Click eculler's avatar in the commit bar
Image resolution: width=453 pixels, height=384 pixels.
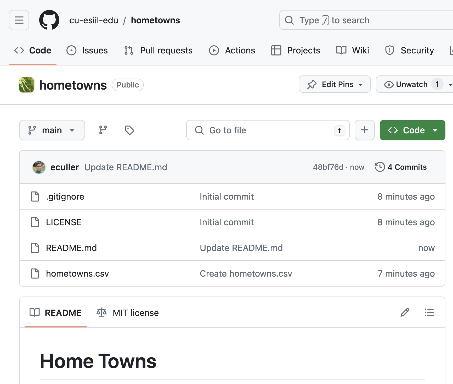click(x=39, y=167)
